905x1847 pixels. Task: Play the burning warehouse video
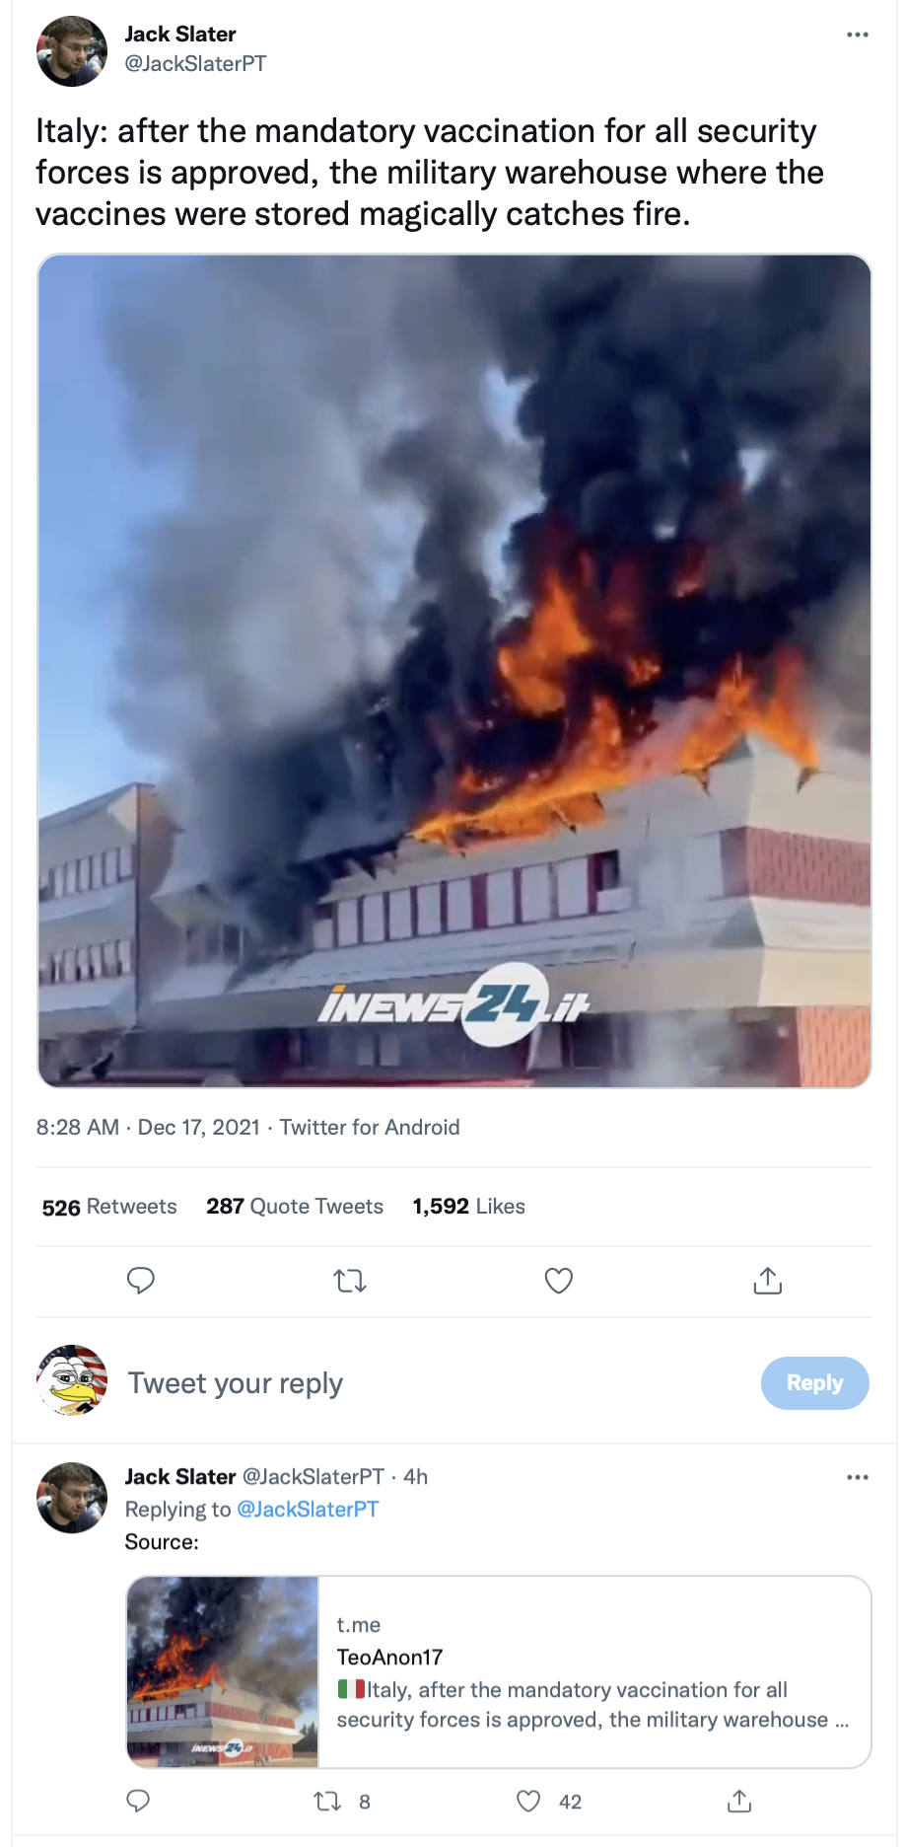pyautogui.click(x=454, y=671)
